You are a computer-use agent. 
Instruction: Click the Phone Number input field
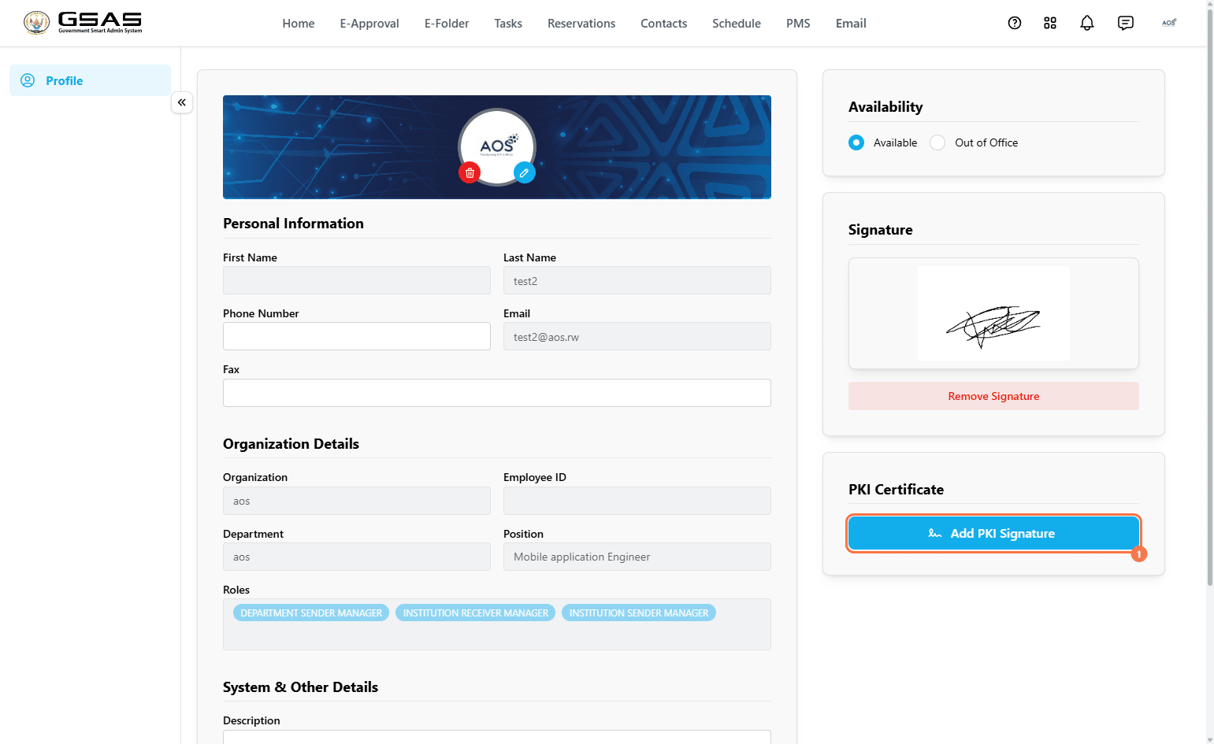click(x=357, y=336)
